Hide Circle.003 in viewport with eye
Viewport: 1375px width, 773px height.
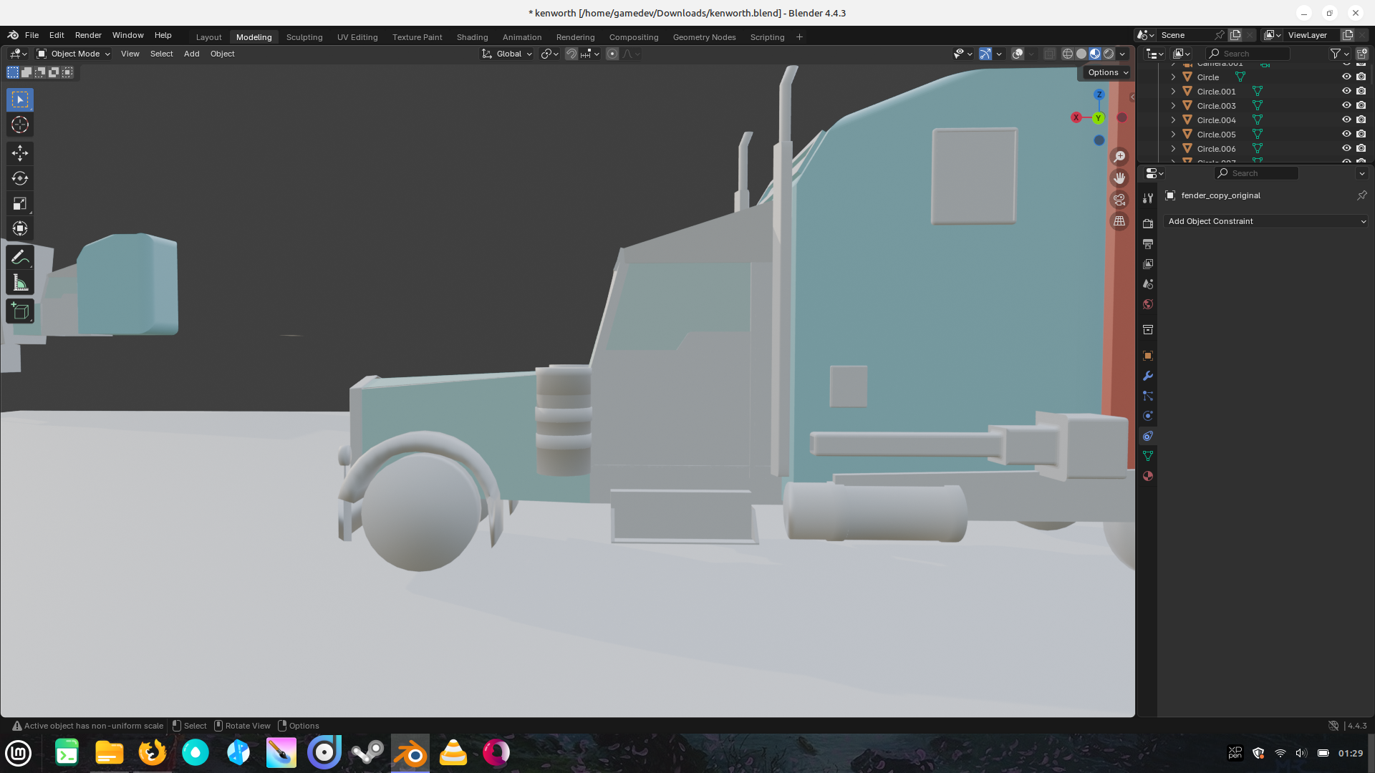pos(1346,106)
